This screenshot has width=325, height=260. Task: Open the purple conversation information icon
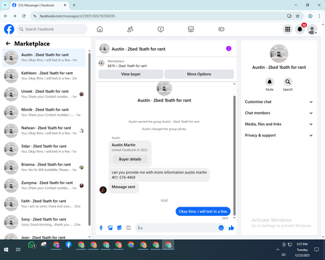click(x=229, y=49)
